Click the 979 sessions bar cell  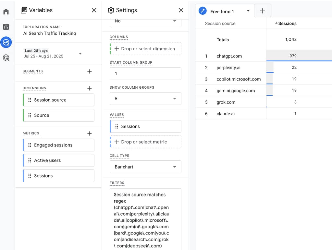pos(299,56)
